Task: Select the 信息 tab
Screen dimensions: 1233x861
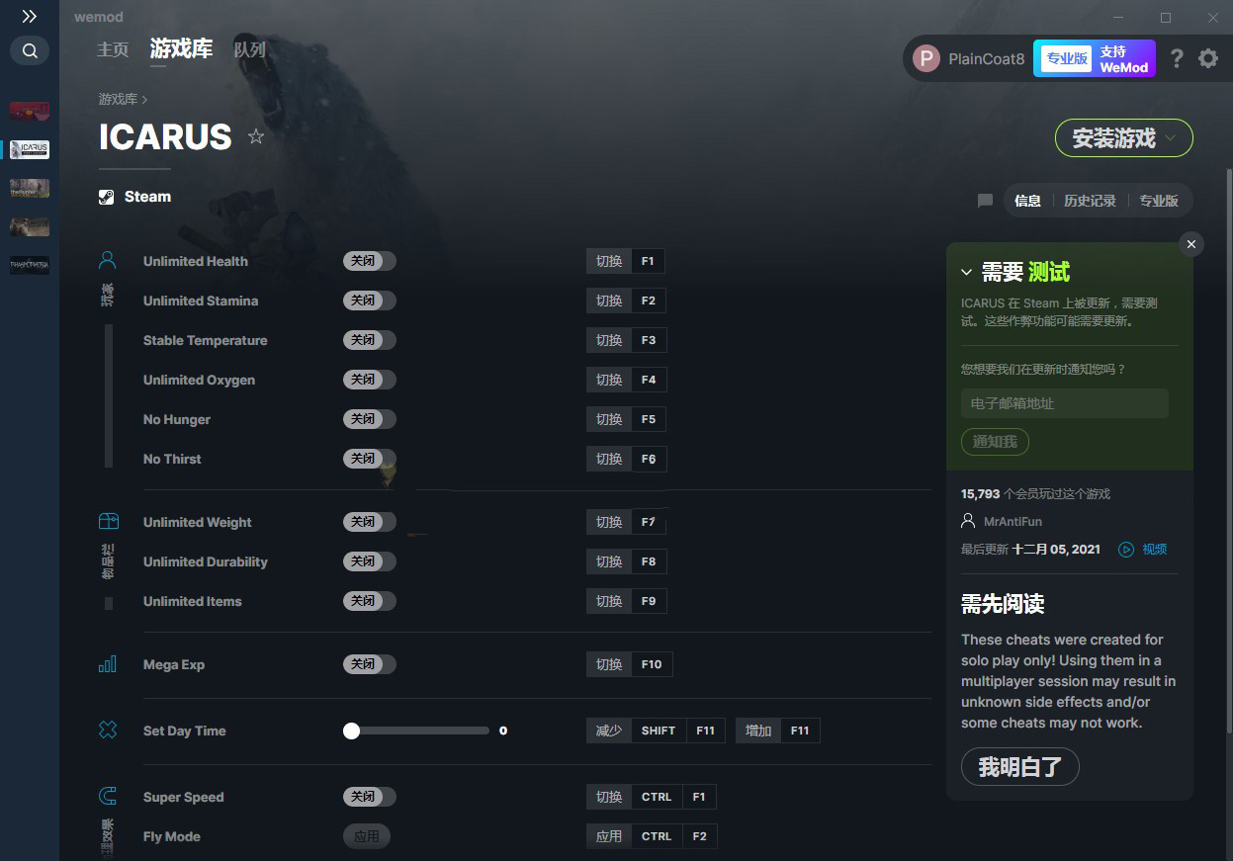Action: coord(1027,201)
